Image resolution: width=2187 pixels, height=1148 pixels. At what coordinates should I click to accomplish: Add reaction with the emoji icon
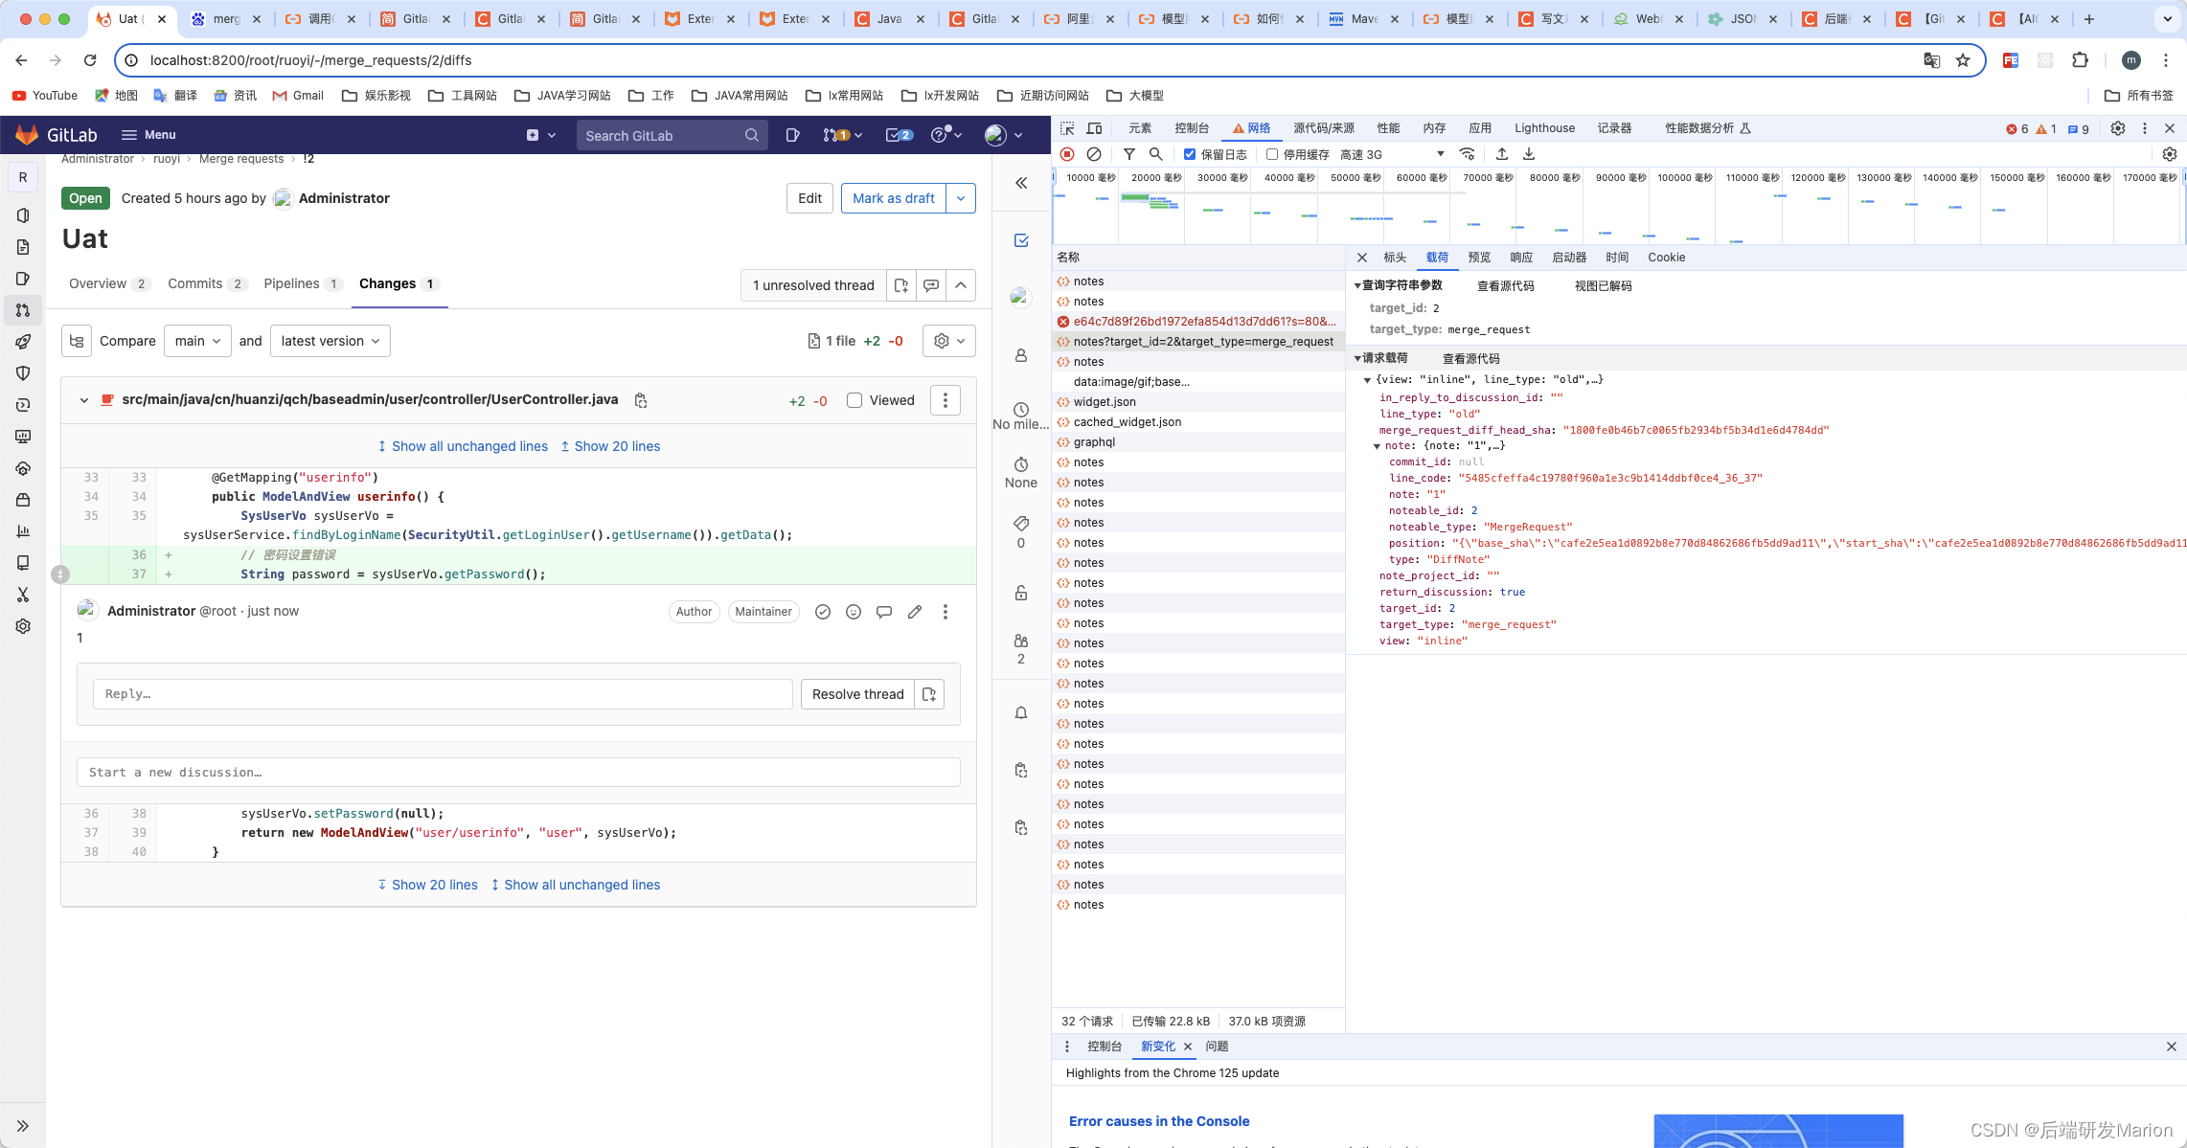pyautogui.click(x=854, y=612)
